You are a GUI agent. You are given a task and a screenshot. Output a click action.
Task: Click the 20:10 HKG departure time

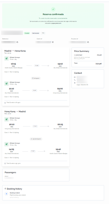[12, 125]
